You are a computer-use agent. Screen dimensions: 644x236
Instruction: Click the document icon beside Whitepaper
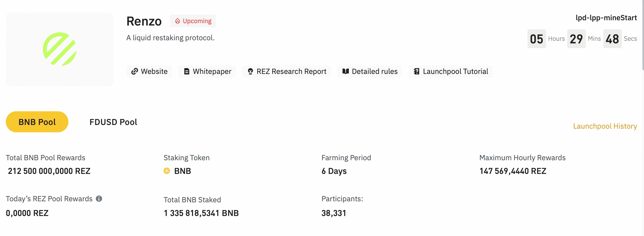(187, 71)
